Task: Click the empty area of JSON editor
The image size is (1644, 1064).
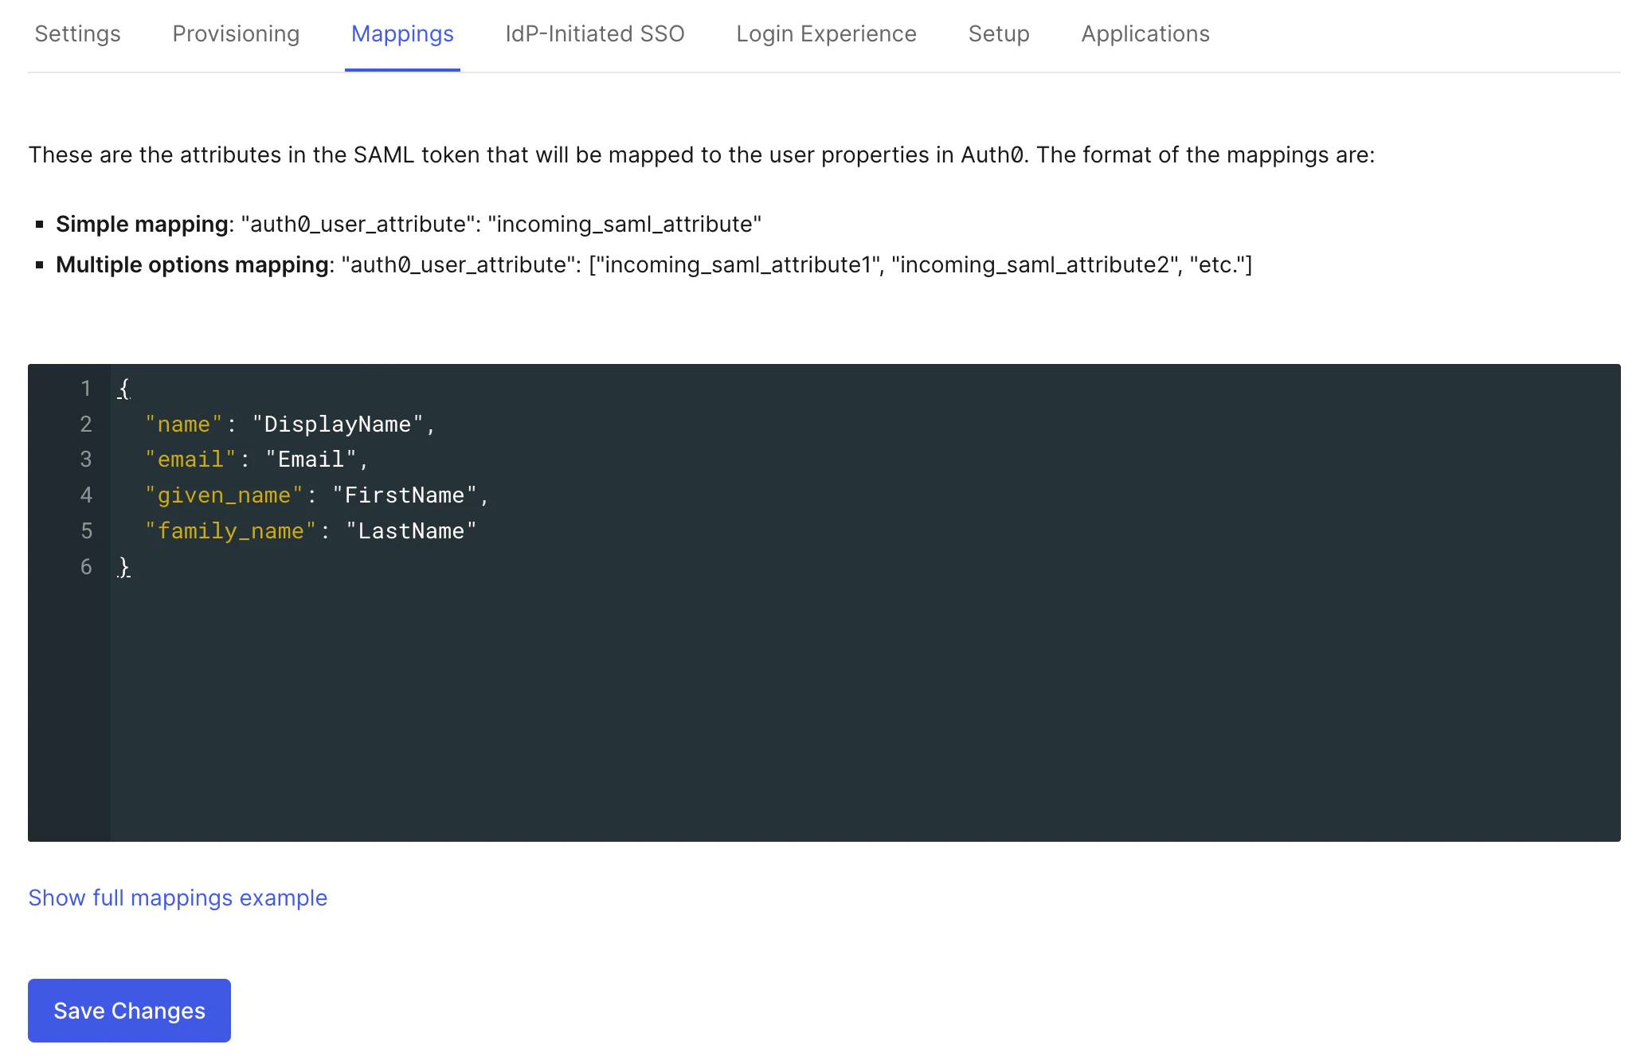Action: click(865, 709)
